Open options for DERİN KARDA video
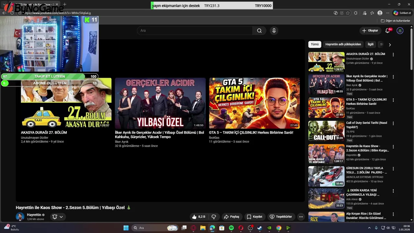 point(393,191)
